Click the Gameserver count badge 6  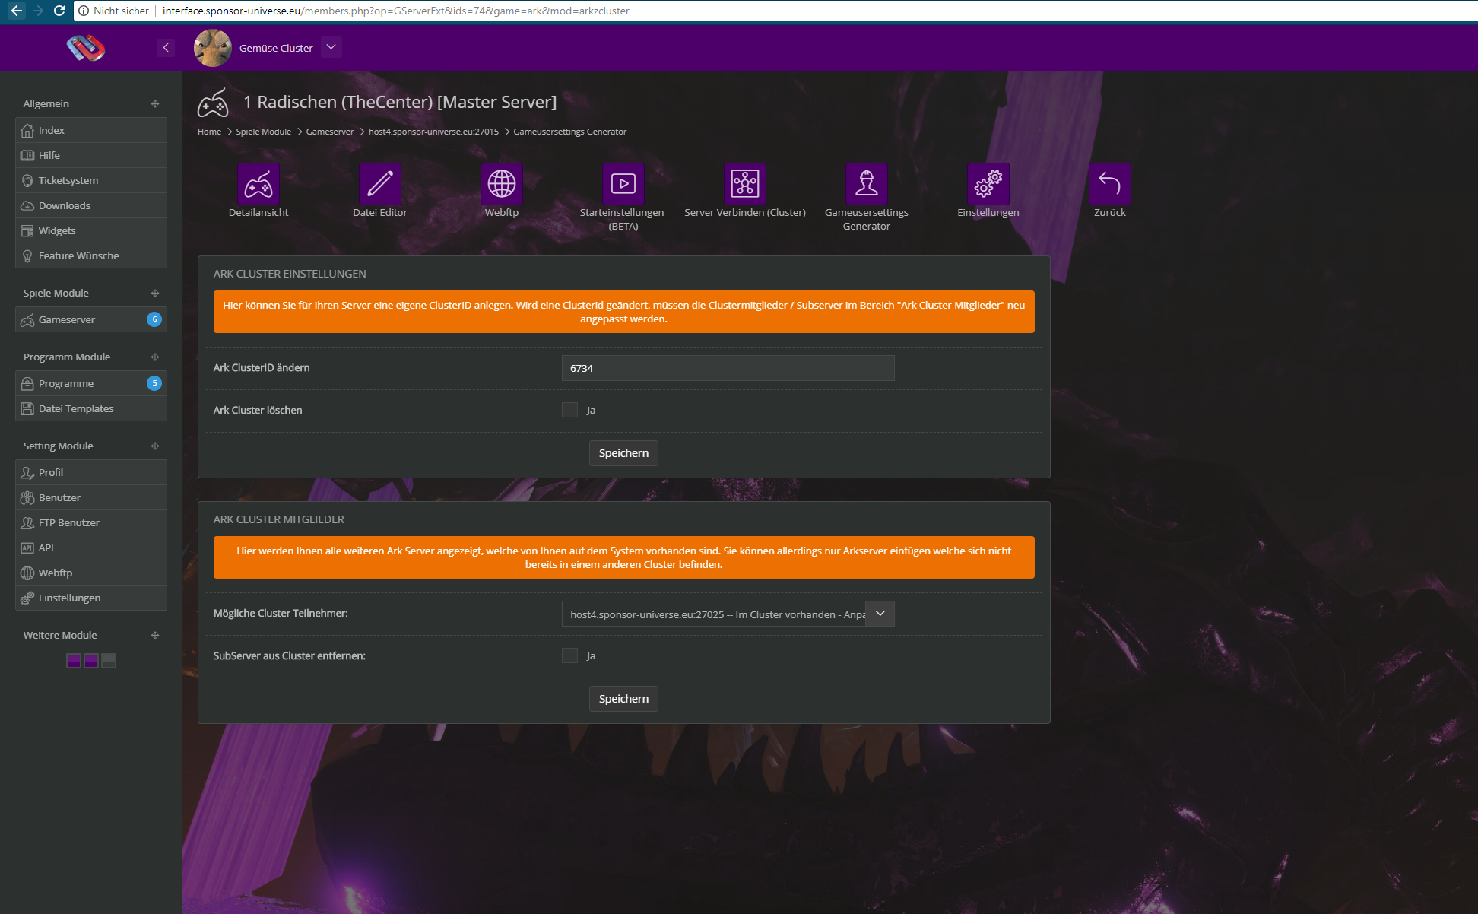click(154, 319)
